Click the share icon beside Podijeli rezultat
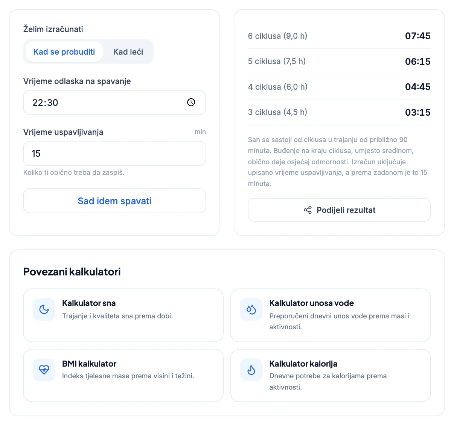This screenshot has height=425, width=454. [x=308, y=210]
